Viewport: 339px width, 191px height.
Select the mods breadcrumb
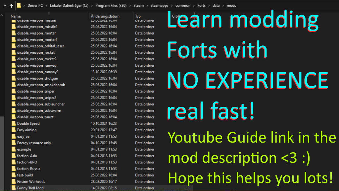point(231,6)
